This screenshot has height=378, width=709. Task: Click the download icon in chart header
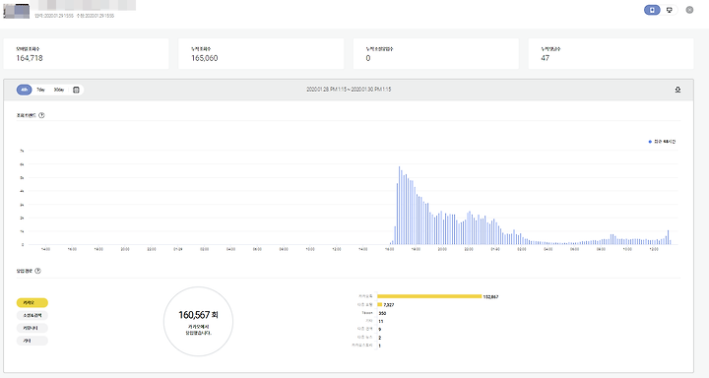pos(677,90)
